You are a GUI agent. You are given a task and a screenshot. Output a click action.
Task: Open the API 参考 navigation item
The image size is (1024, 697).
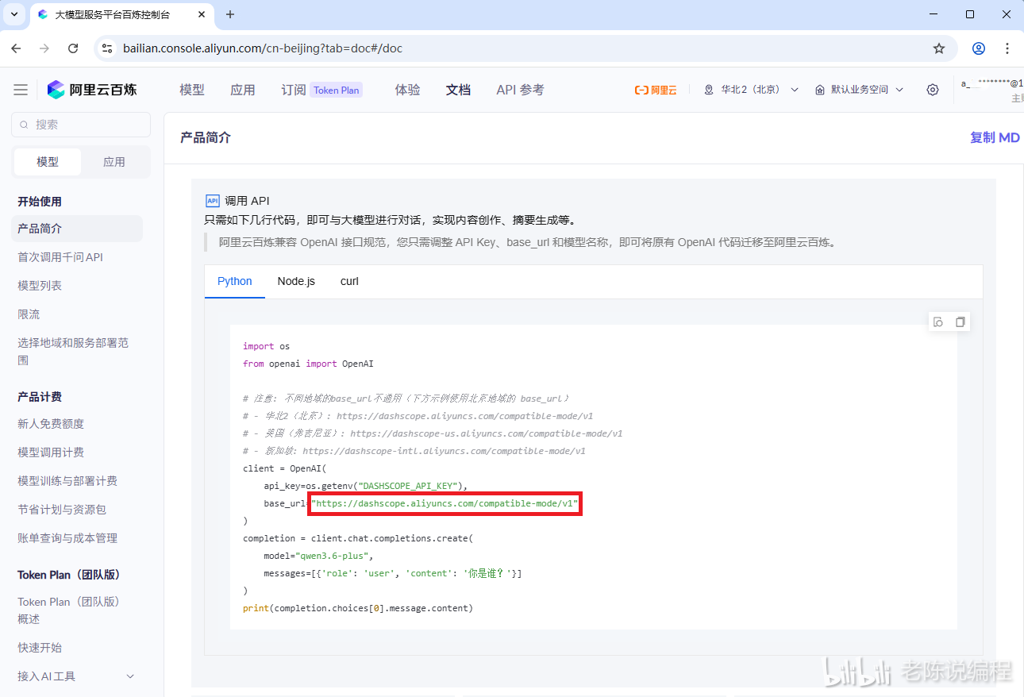click(521, 90)
